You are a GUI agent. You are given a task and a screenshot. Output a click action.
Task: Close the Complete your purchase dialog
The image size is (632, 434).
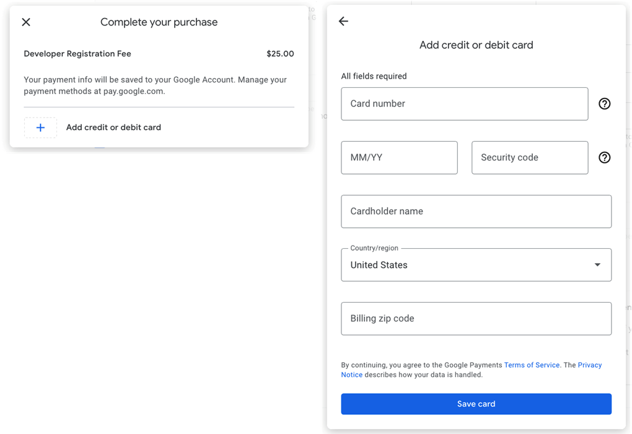click(x=26, y=22)
